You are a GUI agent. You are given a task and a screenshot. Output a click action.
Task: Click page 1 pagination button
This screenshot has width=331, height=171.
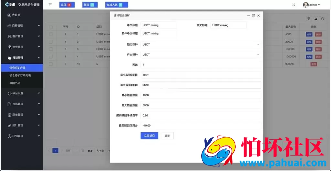(55, 151)
